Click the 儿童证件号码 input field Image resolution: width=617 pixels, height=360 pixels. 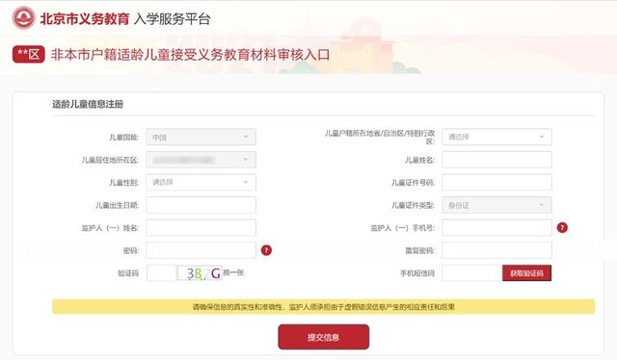pos(496,182)
